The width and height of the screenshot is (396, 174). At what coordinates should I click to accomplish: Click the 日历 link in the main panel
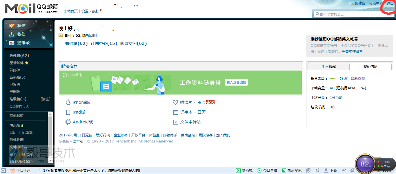(201, 112)
